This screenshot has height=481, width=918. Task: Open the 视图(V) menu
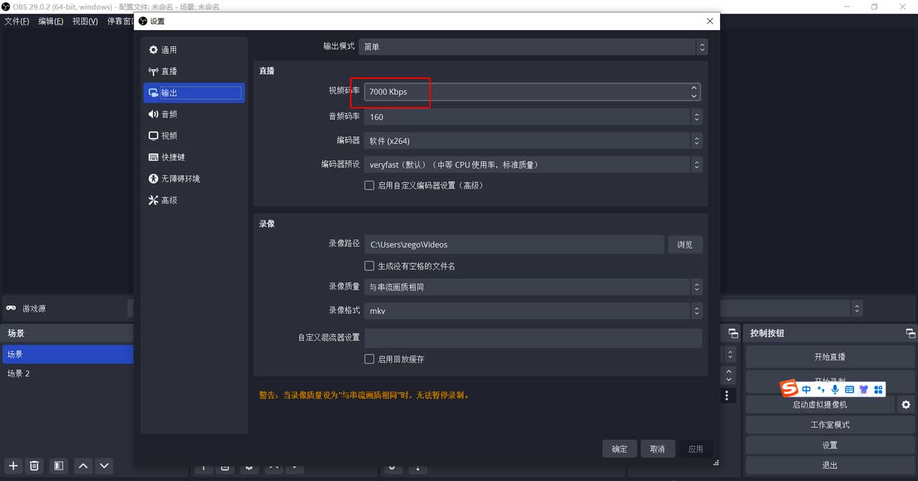tap(85, 22)
